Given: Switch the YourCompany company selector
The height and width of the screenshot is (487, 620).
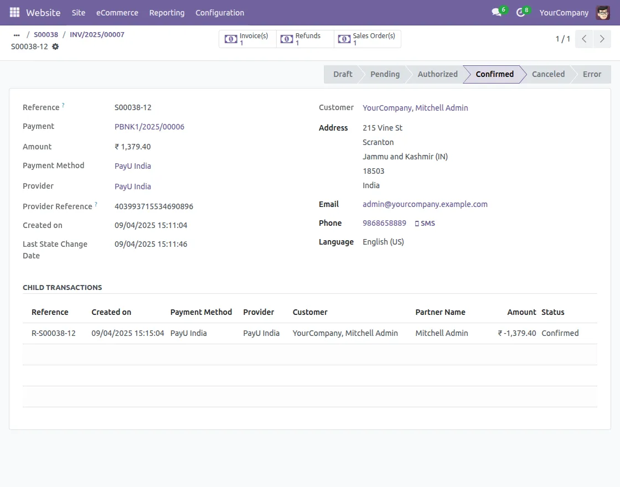Looking at the screenshot, I should (x=564, y=12).
